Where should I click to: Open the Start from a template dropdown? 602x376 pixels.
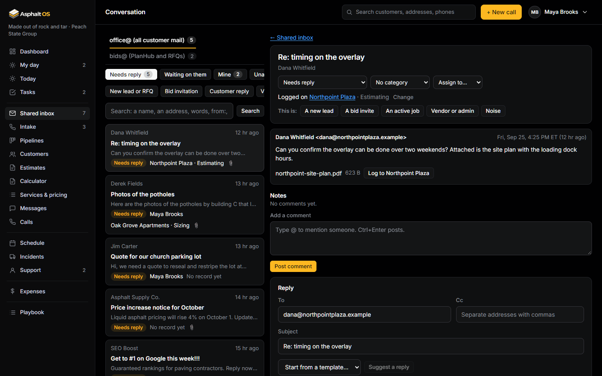[319, 367]
